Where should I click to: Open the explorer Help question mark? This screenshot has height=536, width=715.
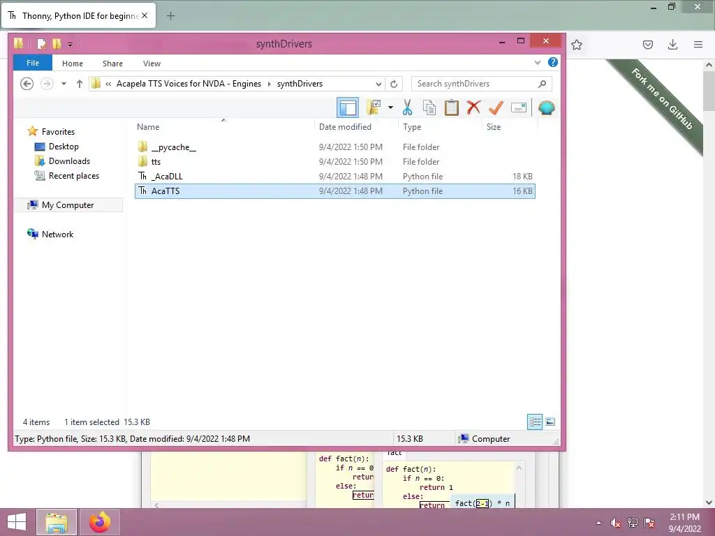553,62
